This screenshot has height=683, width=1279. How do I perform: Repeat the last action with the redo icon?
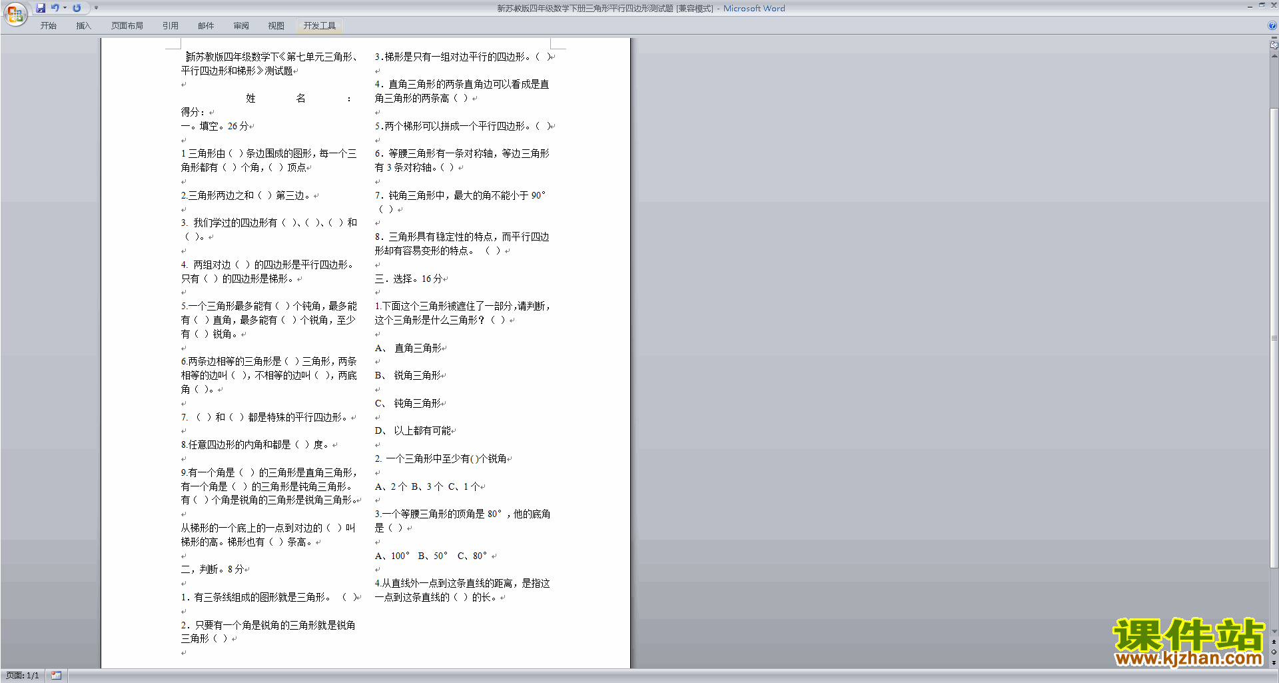pyautogui.click(x=77, y=8)
